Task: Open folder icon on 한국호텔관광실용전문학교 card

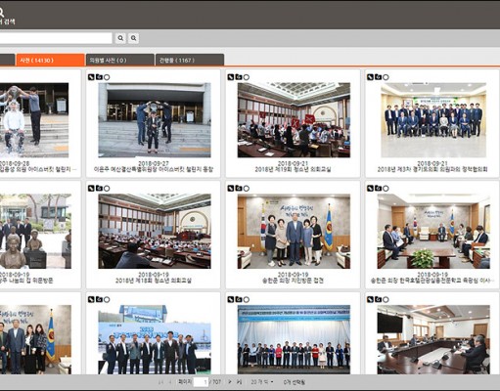Action: pos(378,189)
